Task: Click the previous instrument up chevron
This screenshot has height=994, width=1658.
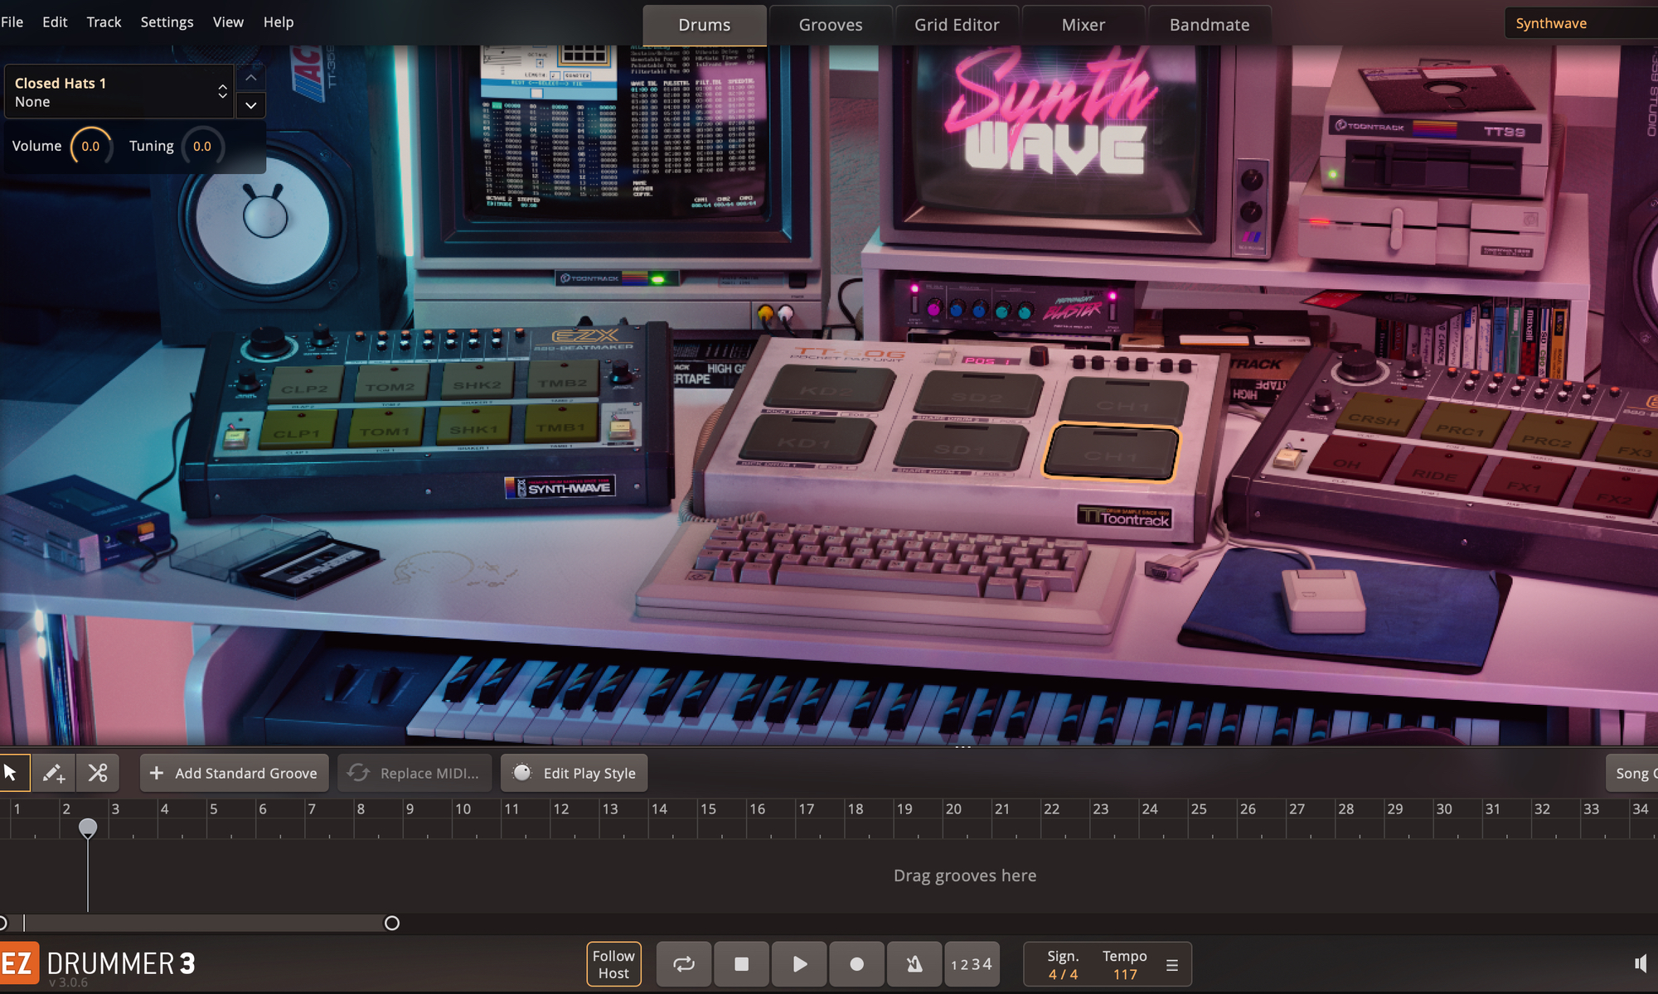Action: pos(250,78)
